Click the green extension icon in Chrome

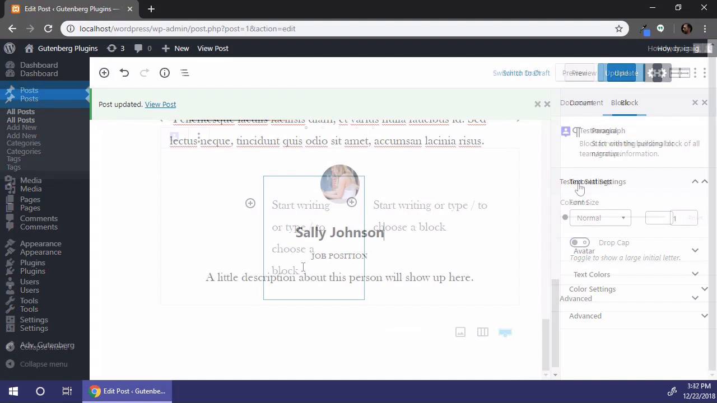pyautogui.click(x=660, y=29)
